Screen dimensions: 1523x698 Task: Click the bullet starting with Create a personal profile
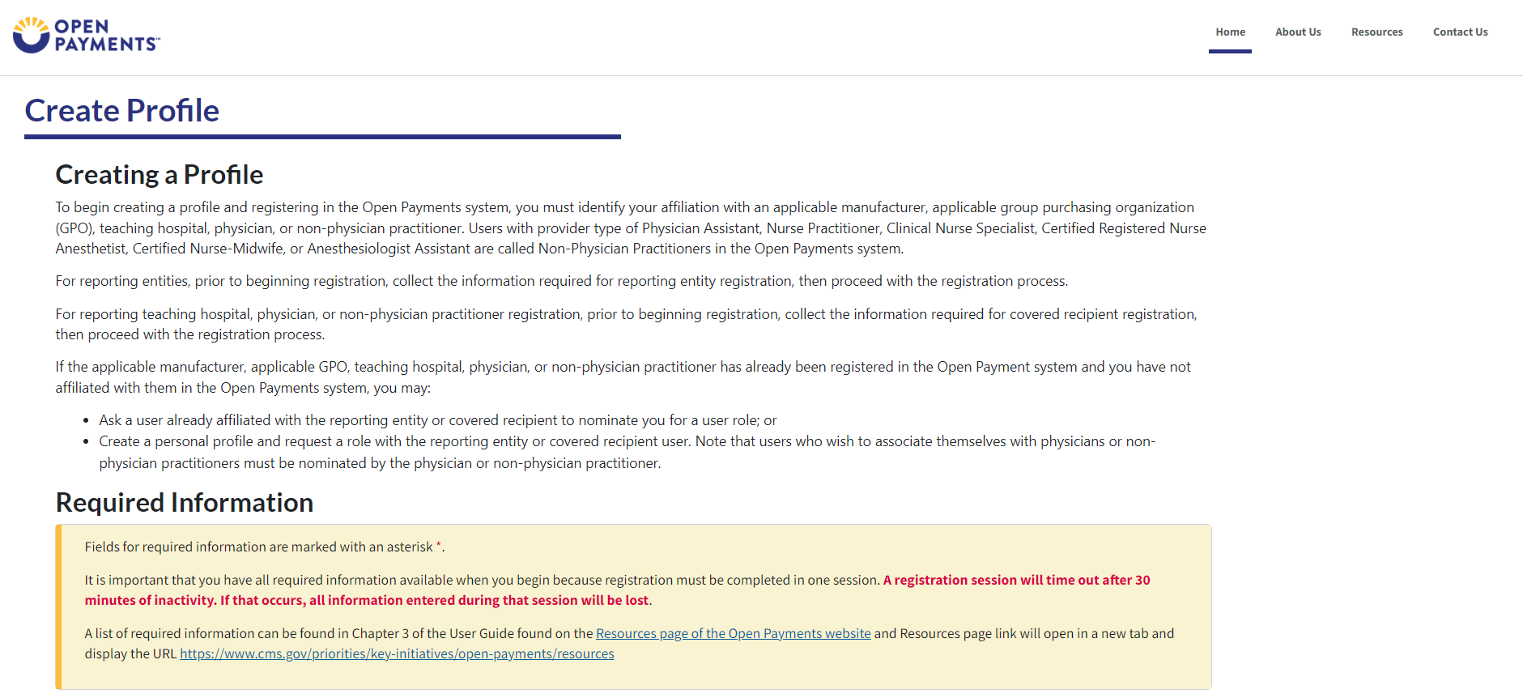[626, 441]
